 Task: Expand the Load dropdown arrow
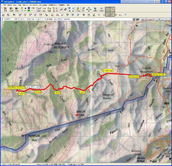14,9
